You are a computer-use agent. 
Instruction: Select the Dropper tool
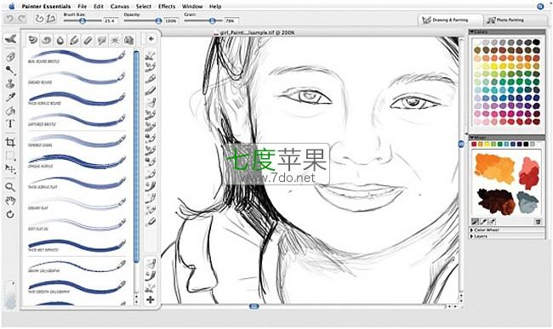(x=10, y=97)
